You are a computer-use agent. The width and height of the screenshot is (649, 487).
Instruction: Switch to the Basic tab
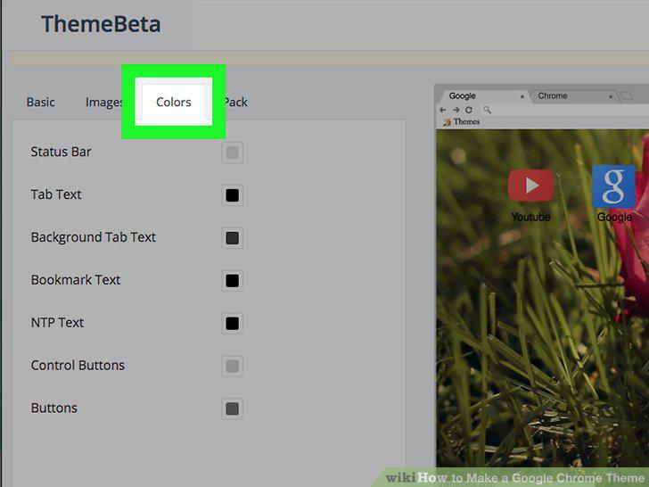coord(41,102)
